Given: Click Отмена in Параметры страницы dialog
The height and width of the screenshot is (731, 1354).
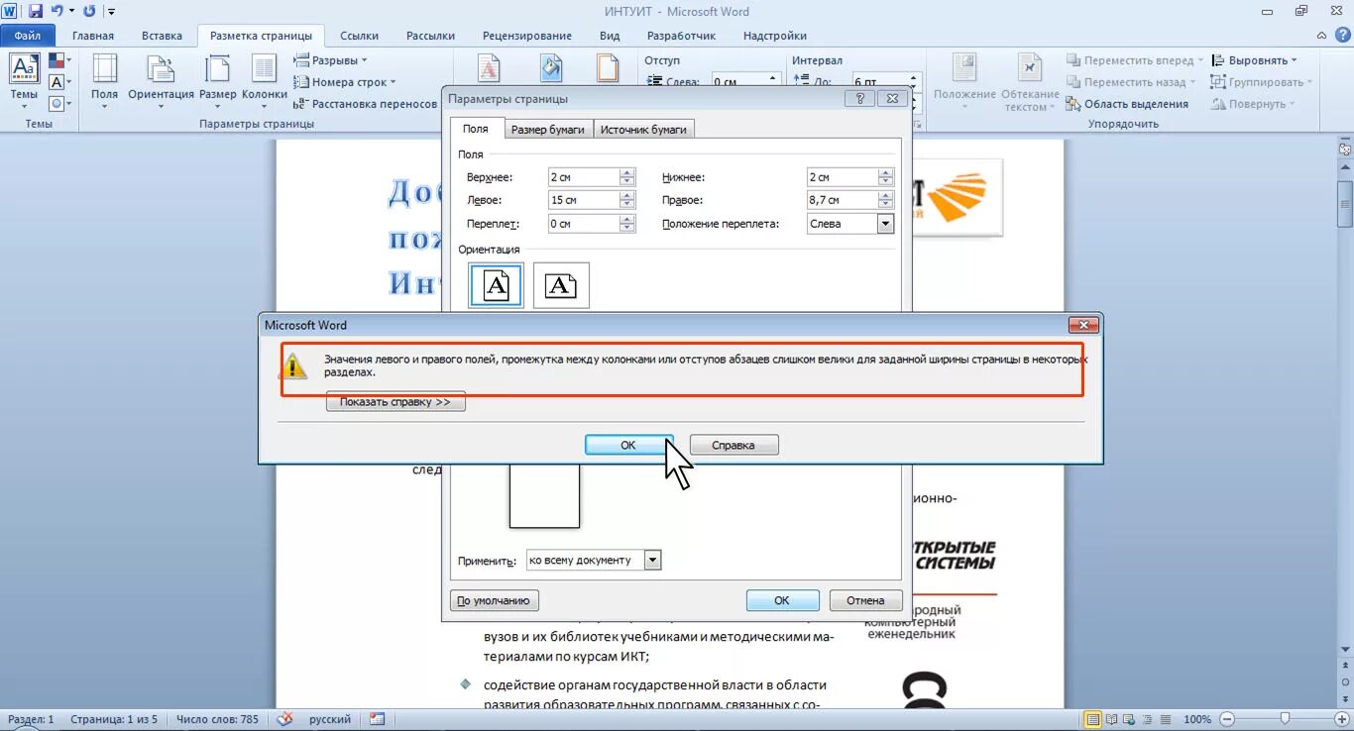Looking at the screenshot, I should pyautogui.click(x=865, y=600).
